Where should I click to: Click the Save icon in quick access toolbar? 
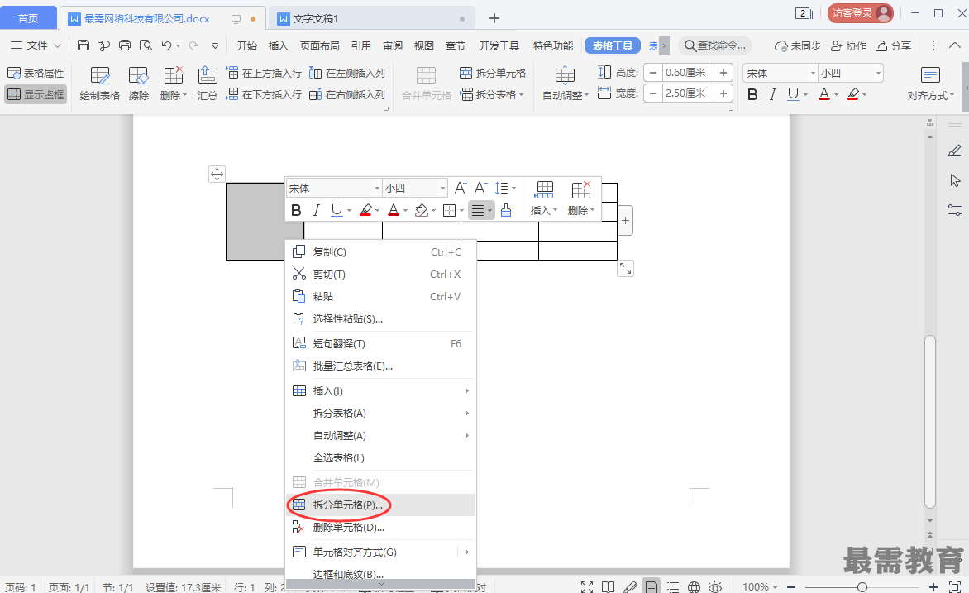(x=84, y=45)
